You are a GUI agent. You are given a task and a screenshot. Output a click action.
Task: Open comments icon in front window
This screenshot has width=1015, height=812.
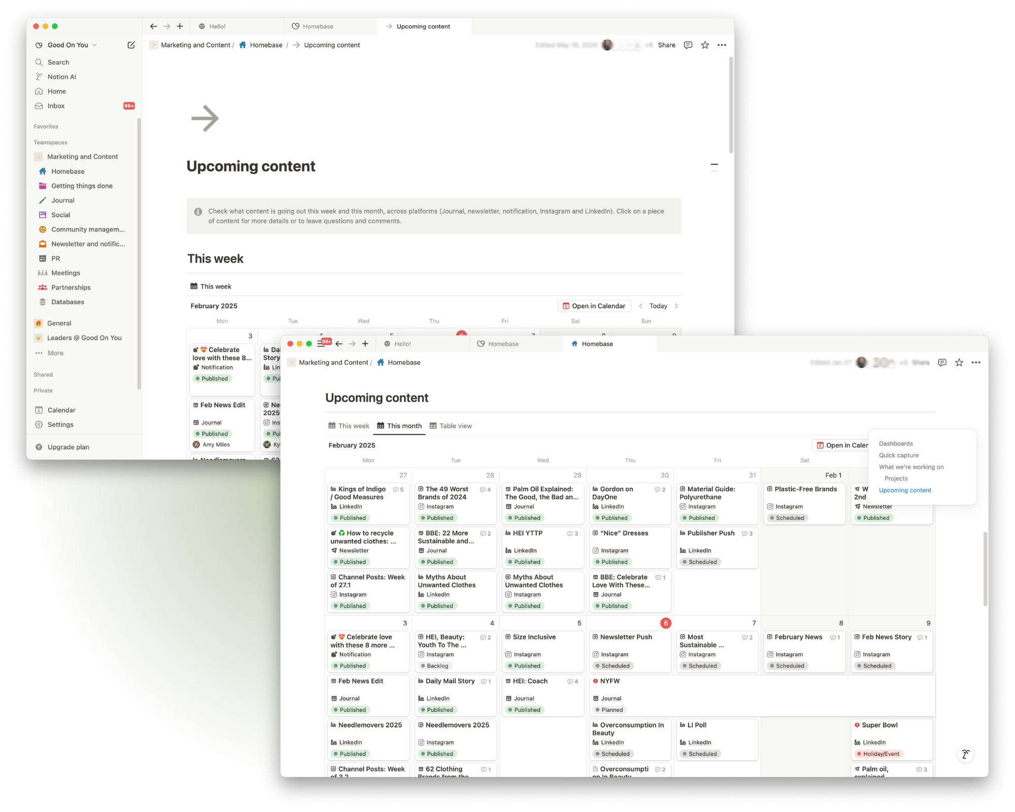pyautogui.click(x=942, y=362)
